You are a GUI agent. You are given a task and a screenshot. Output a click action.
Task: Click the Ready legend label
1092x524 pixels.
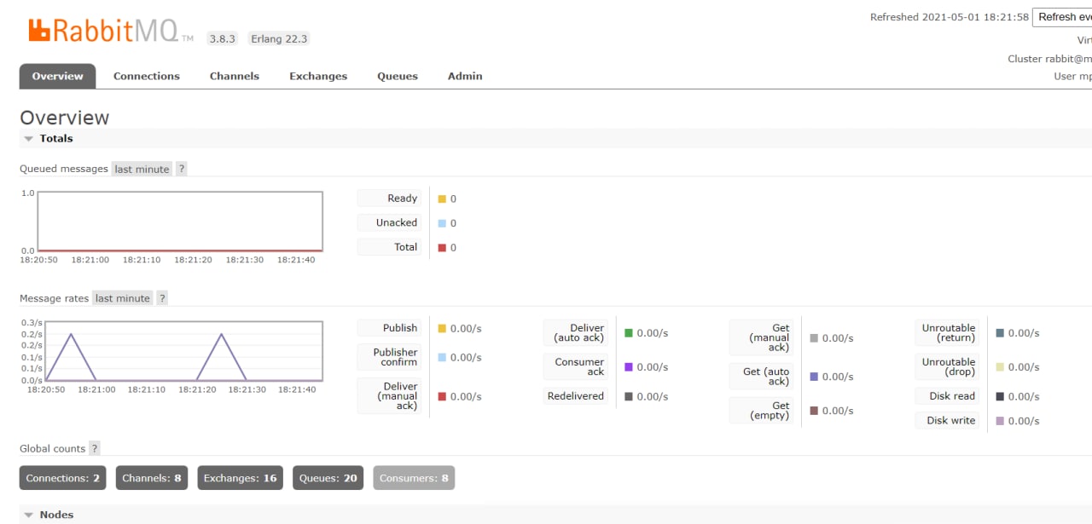click(390, 199)
